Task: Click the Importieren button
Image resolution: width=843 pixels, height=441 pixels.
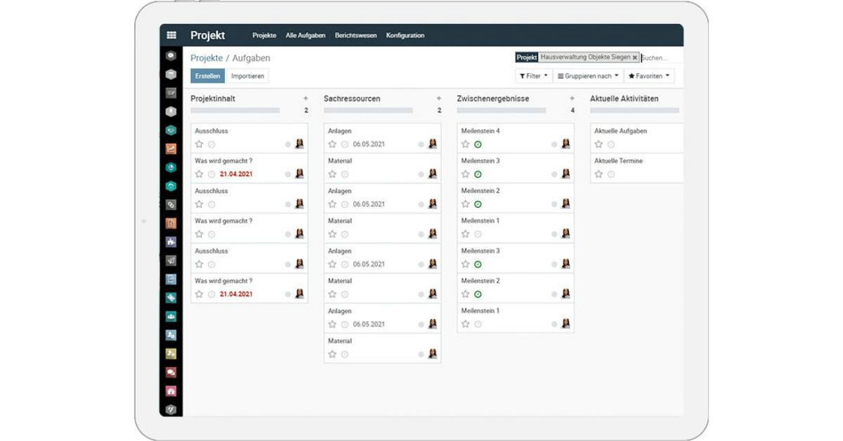Action: click(248, 76)
